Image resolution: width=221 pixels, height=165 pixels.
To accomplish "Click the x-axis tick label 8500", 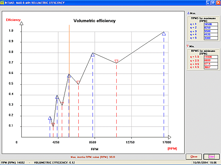I will (x=93, y=142).
